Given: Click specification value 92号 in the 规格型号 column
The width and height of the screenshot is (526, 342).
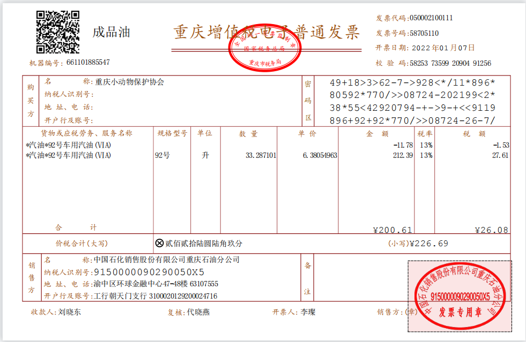Looking at the screenshot, I should (162, 155).
